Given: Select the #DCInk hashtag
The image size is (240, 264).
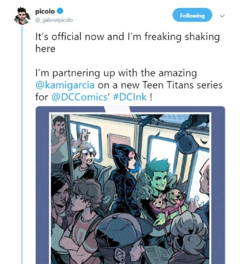Looking at the screenshot, I should pos(130,97).
